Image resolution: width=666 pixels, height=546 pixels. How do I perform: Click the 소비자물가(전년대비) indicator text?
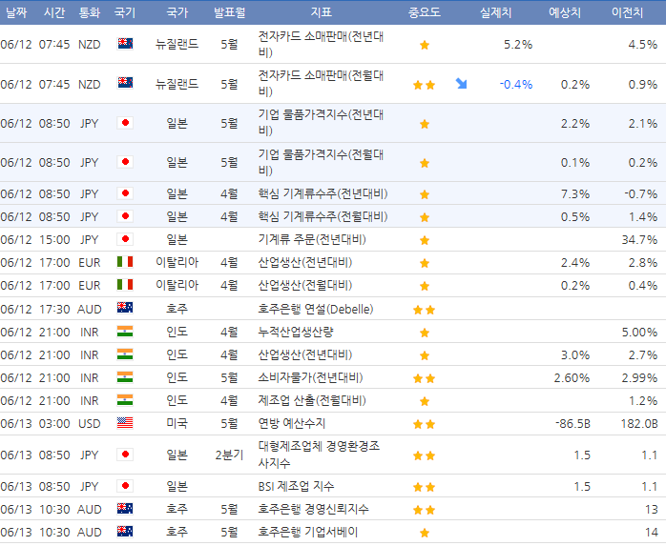[310, 377]
